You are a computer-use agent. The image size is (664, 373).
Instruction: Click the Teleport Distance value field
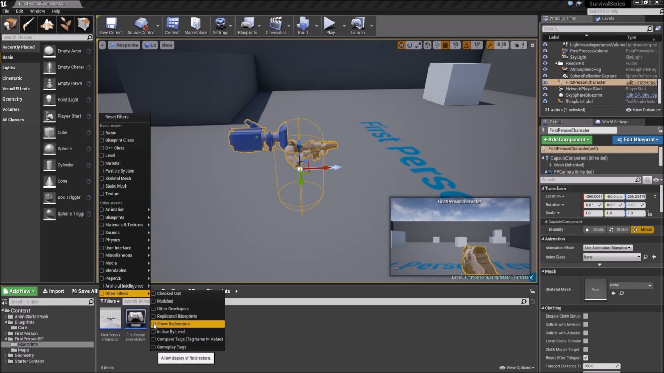click(x=601, y=366)
